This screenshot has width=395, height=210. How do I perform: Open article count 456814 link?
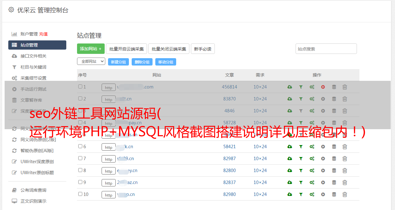230,87
